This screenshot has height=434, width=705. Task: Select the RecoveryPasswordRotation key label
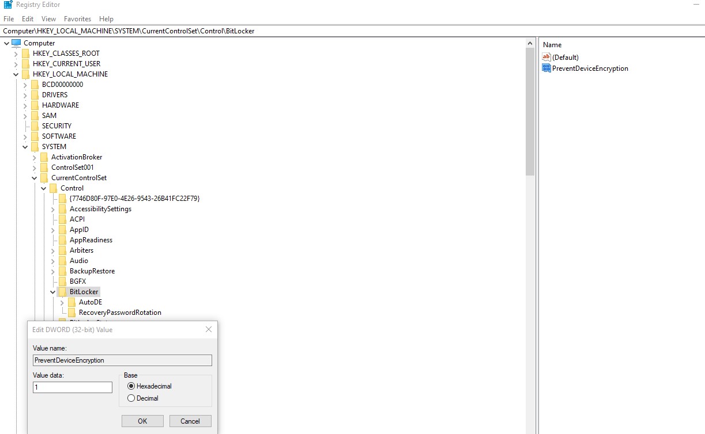120,313
